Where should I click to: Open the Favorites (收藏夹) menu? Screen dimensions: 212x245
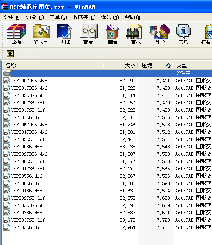(x=84, y=17)
